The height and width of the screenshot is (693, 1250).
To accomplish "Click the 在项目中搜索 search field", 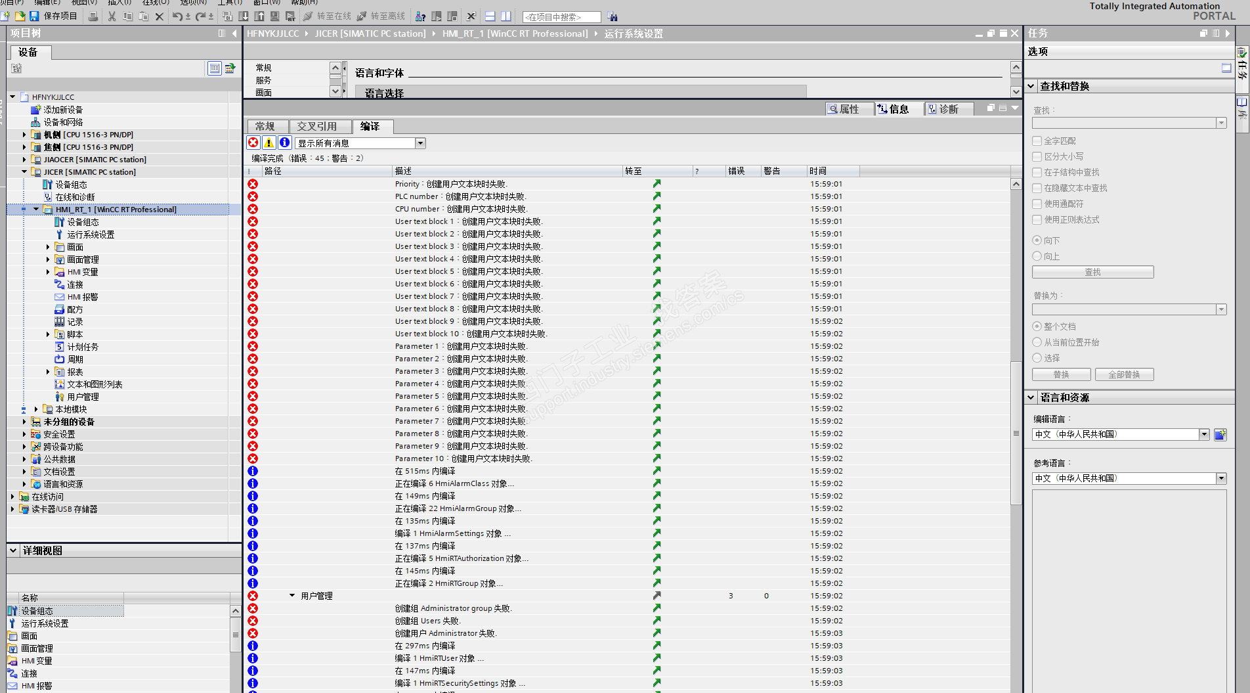I will click(562, 17).
